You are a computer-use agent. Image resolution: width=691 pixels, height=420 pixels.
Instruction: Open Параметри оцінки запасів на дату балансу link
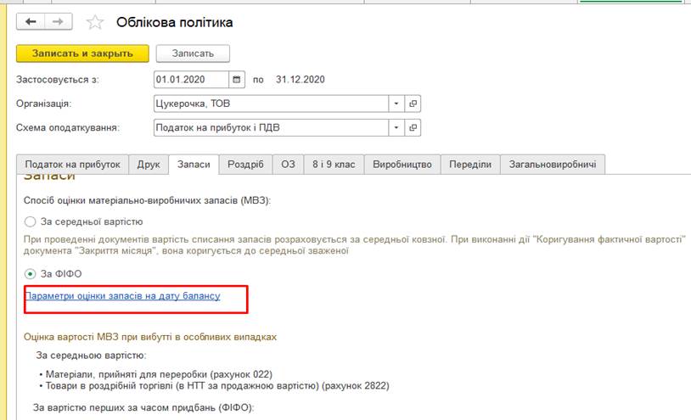(x=122, y=296)
